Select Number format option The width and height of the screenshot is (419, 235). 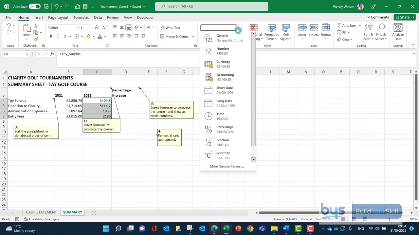pos(226,51)
